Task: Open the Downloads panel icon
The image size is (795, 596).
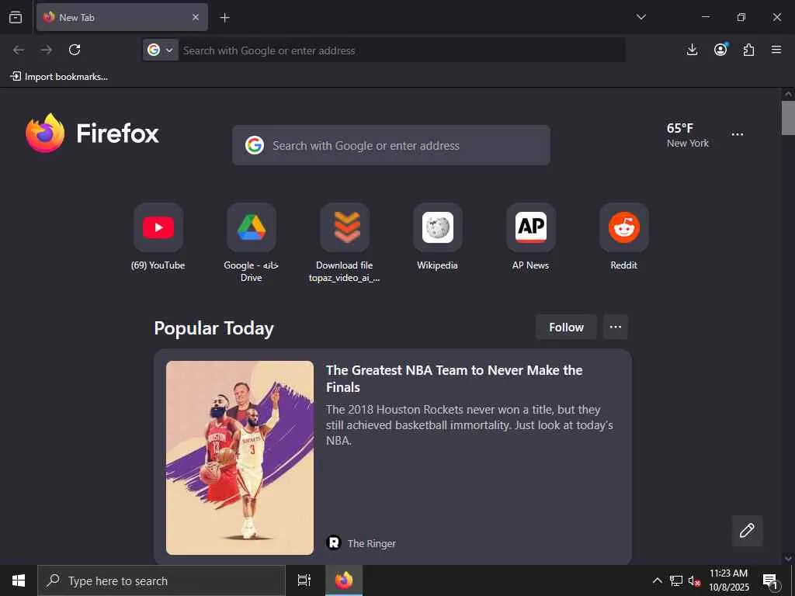Action: click(x=692, y=50)
